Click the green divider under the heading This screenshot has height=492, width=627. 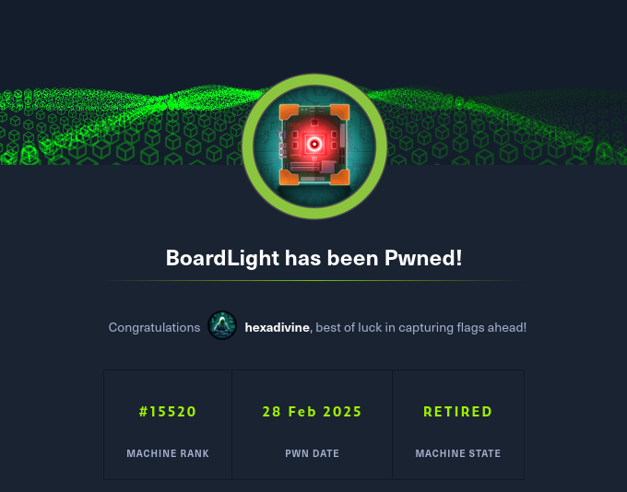tap(313, 281)
